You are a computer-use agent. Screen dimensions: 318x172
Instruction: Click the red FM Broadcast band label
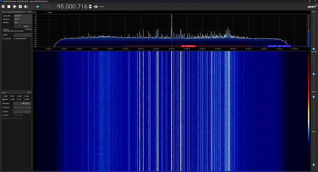(188, 46)
